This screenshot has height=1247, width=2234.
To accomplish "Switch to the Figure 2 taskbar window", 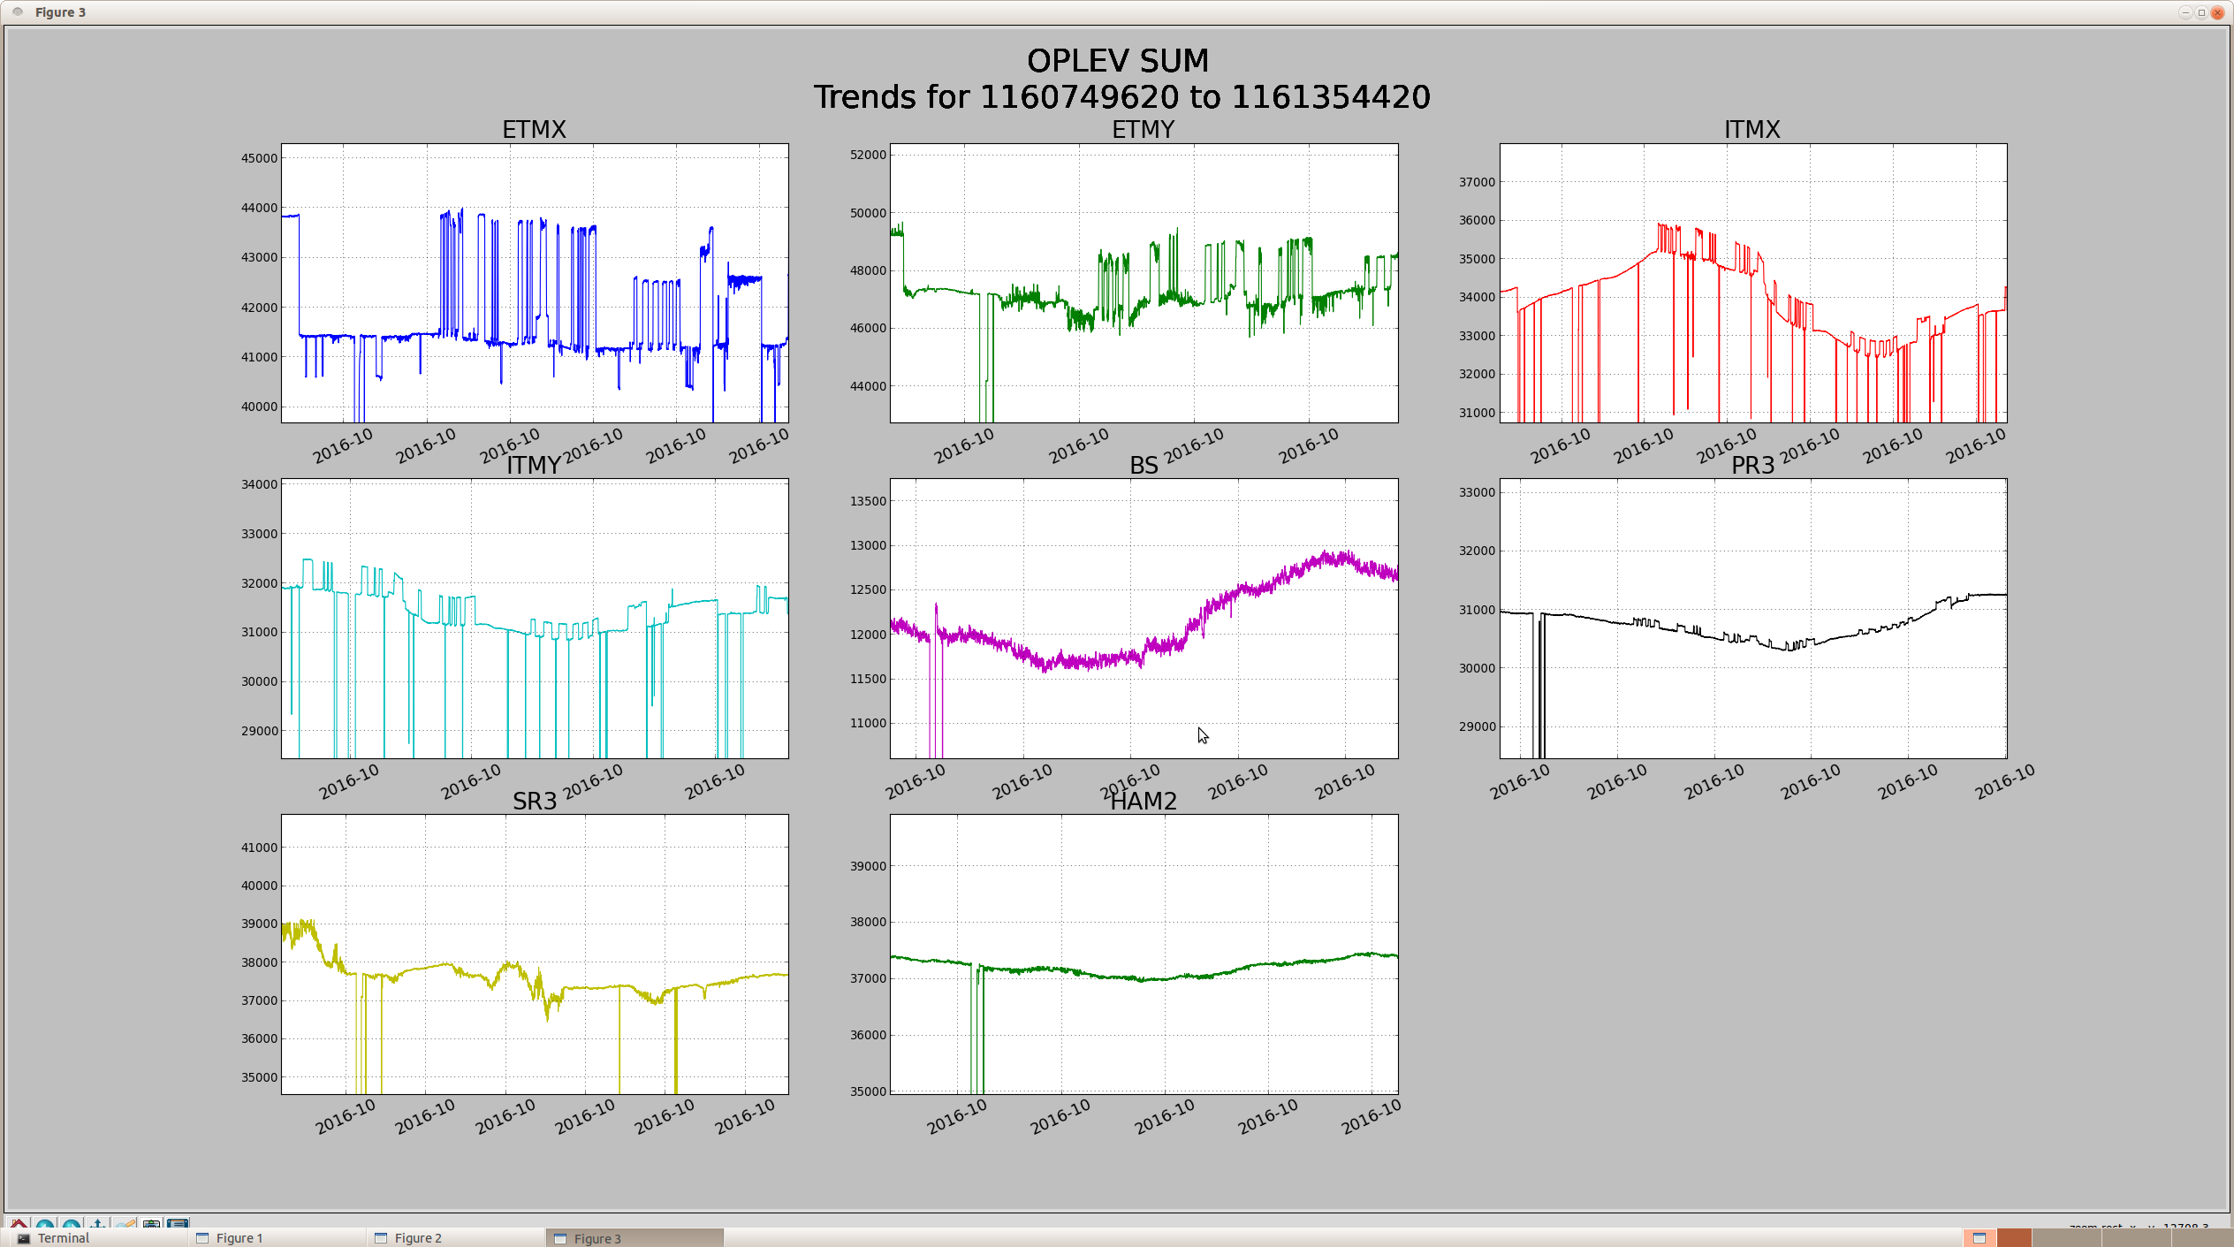I will point(455,1238).
